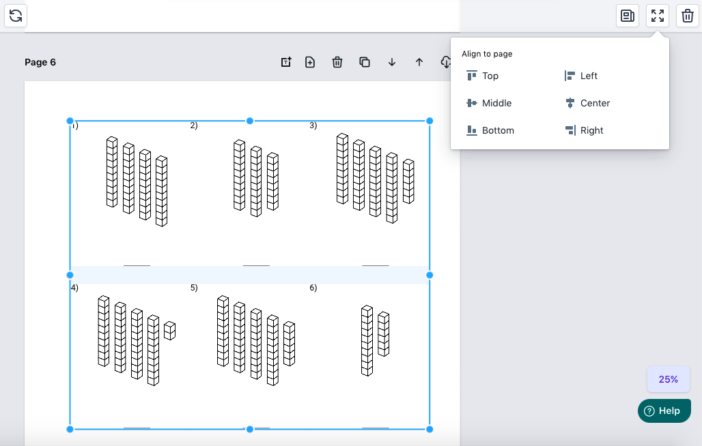Click the add new page icon

point(310,62)
